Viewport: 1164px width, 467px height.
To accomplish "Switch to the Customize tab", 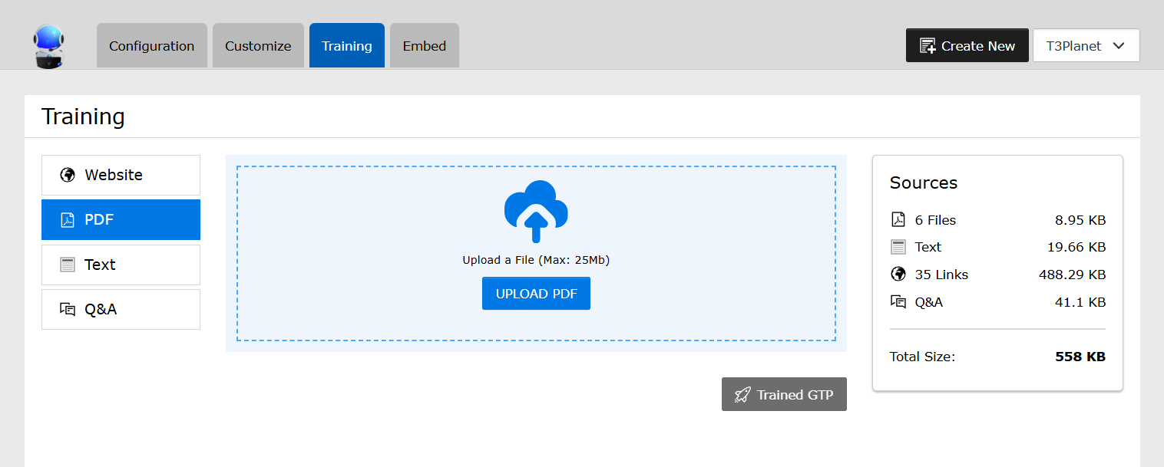I will (258, 46).
